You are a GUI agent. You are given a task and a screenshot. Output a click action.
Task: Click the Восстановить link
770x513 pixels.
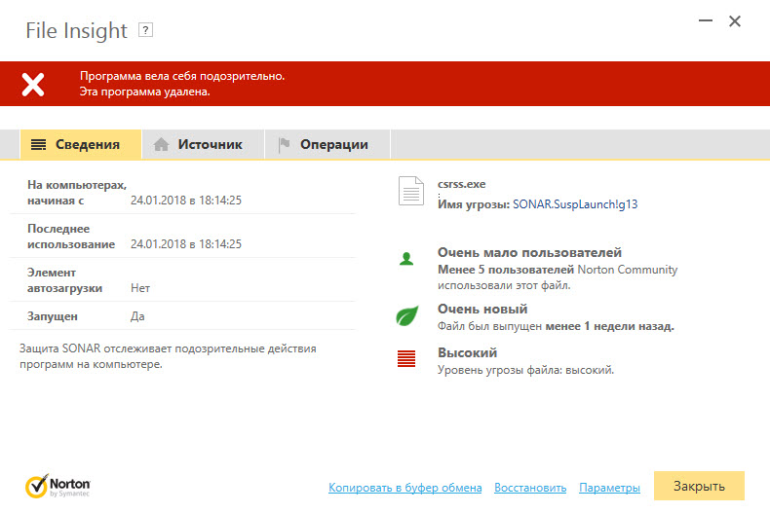(530, 488)
